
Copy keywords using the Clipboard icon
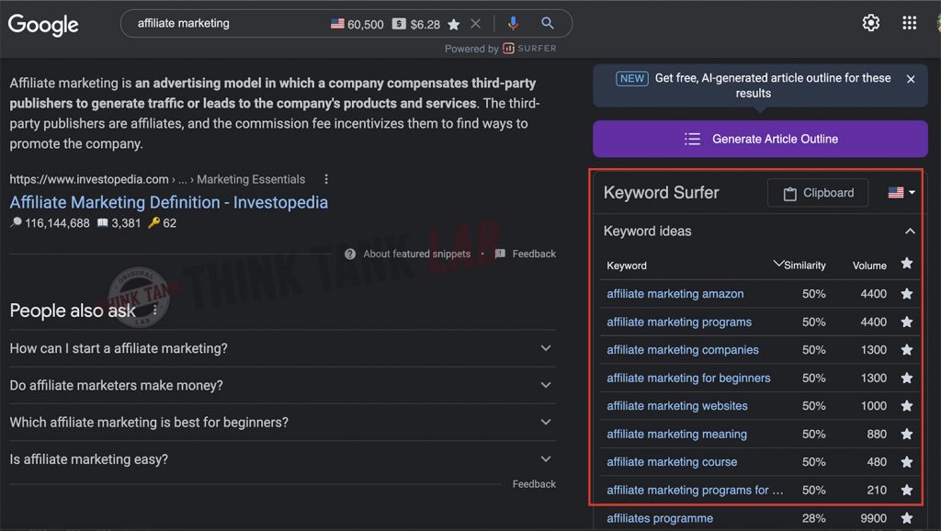click(x=817, y=193)
